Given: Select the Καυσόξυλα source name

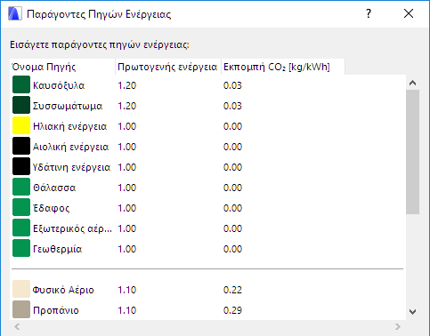Looking at the screenshot, I should point(59,85).
